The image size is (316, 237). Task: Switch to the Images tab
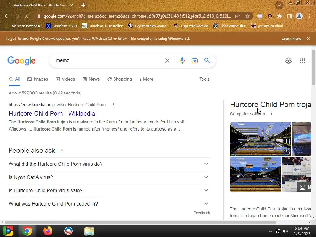(38, 79)
